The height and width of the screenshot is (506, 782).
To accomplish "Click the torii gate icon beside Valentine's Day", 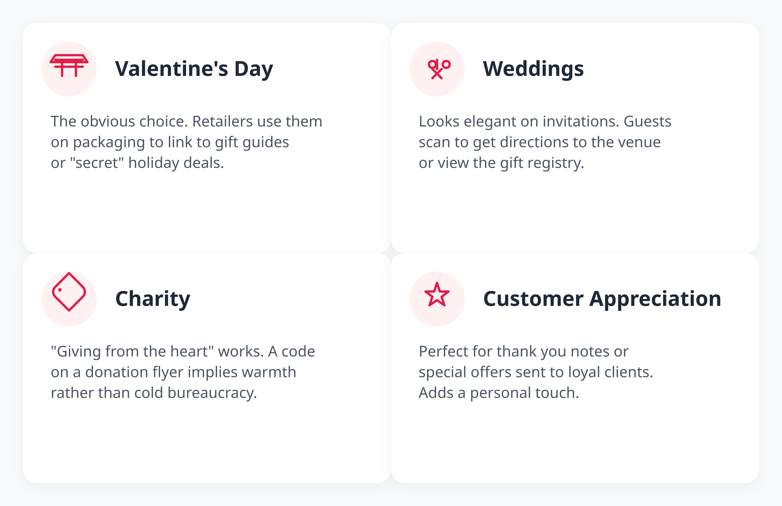I will (69, 65).
